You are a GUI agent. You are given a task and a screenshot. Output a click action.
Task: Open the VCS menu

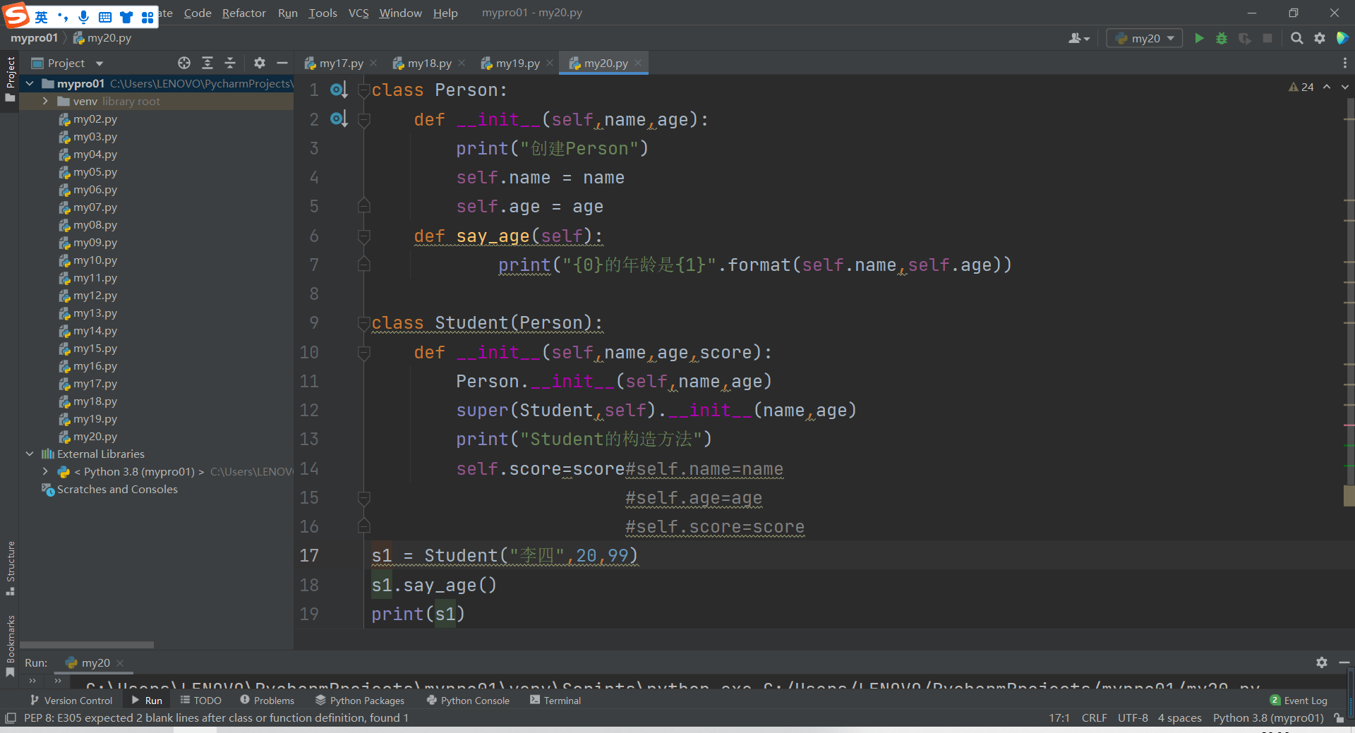click(x=359, y=13)
